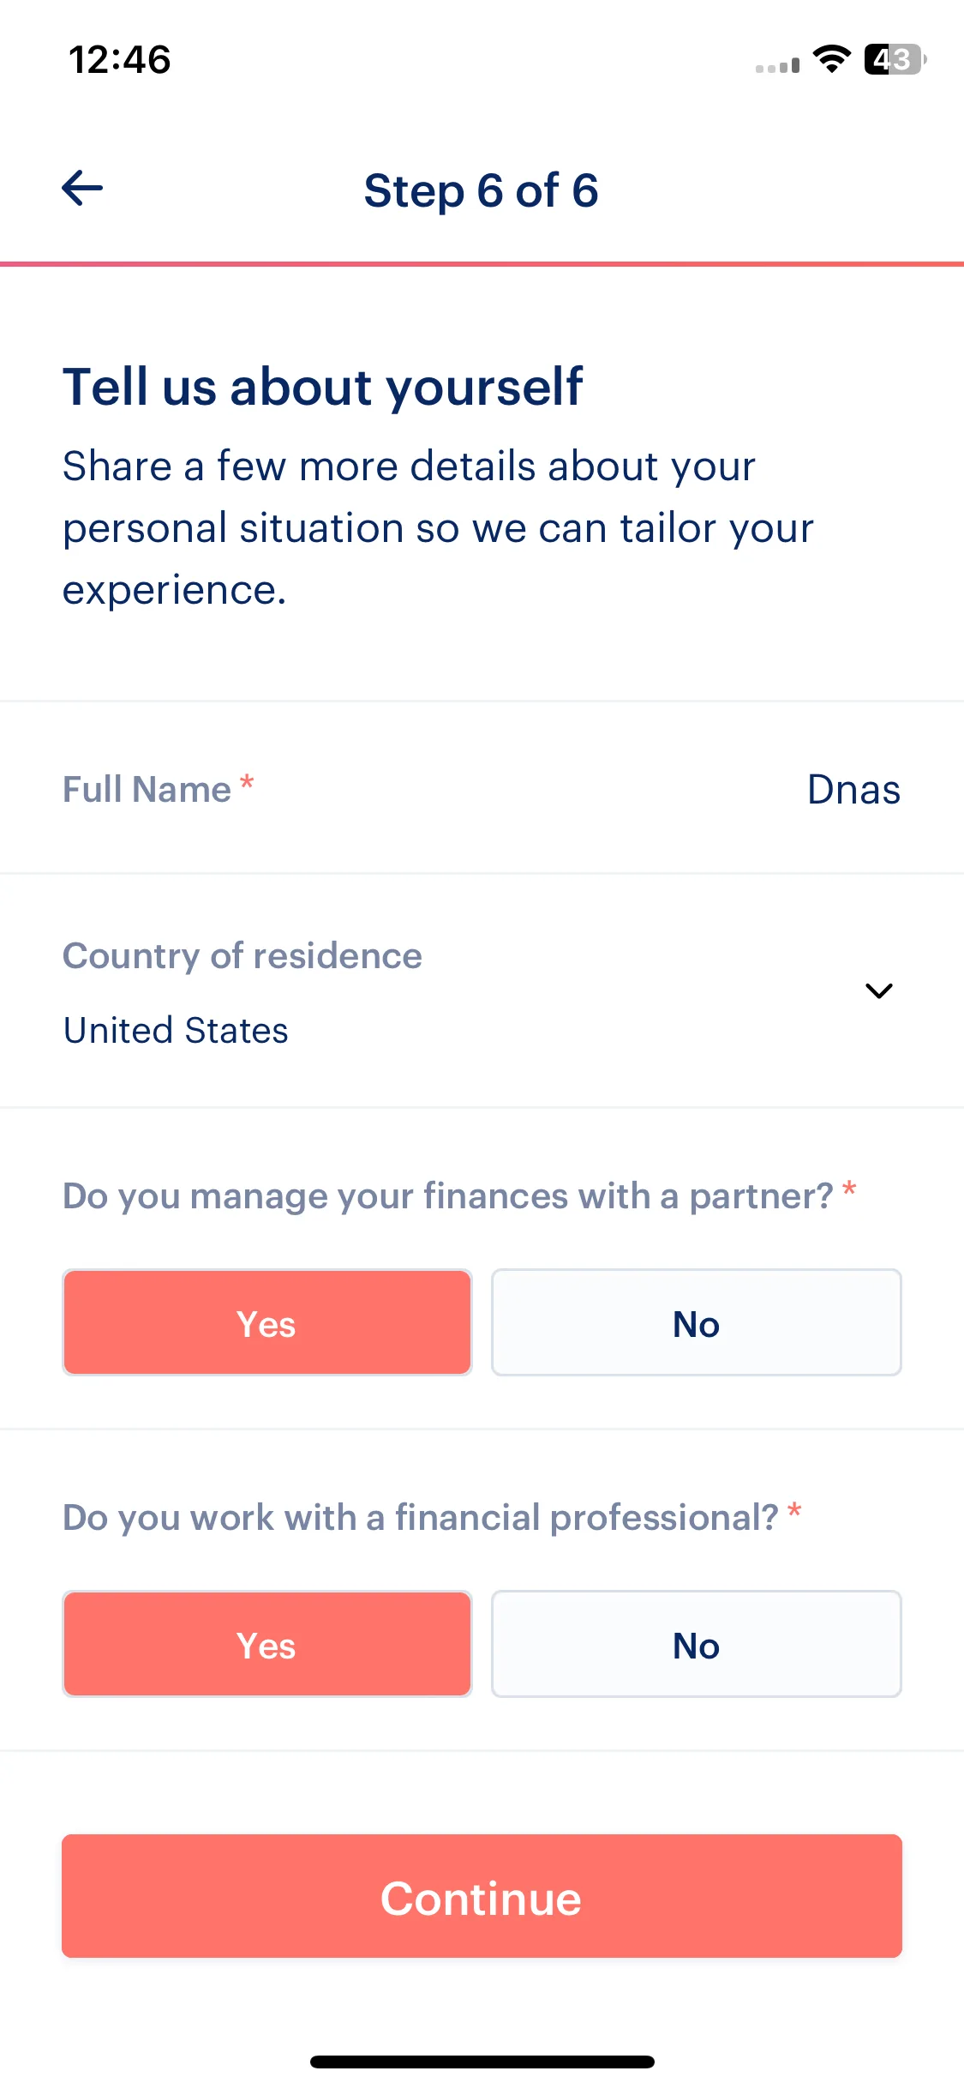The height and width of the screenshot is (2089, 964).
Task: Tap the Full Name label
Action: (x=147, y=789)
